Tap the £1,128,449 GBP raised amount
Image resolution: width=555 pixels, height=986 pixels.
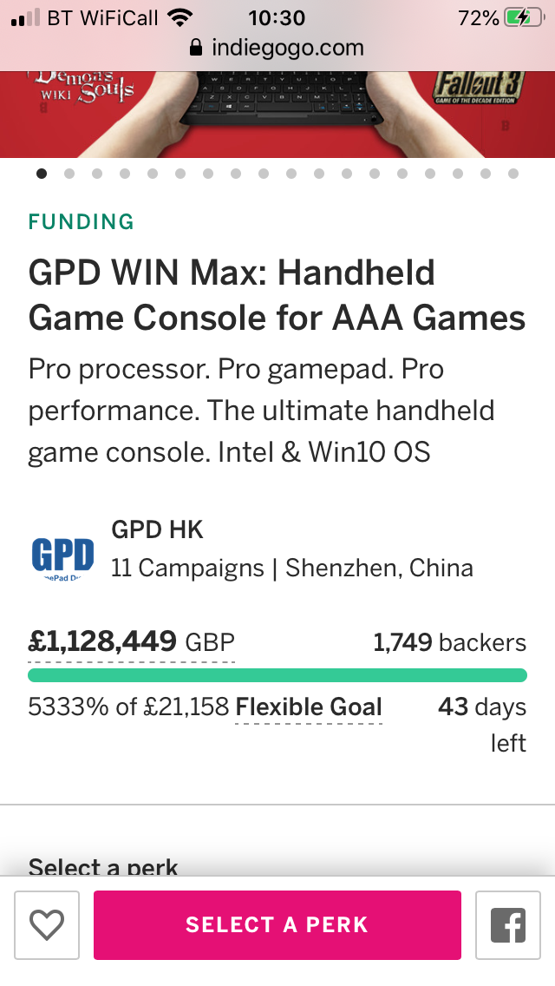tap(131, 643)
